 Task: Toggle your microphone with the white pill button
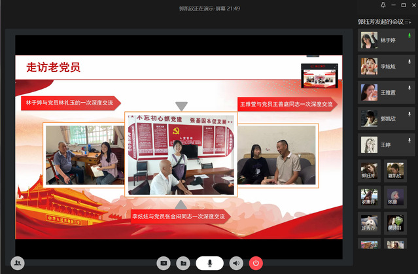tap(209, 263)
